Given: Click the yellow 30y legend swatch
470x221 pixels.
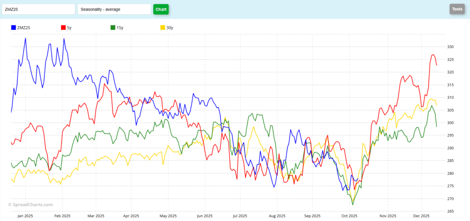Looking at the screenshot, I should coord(163,28).
